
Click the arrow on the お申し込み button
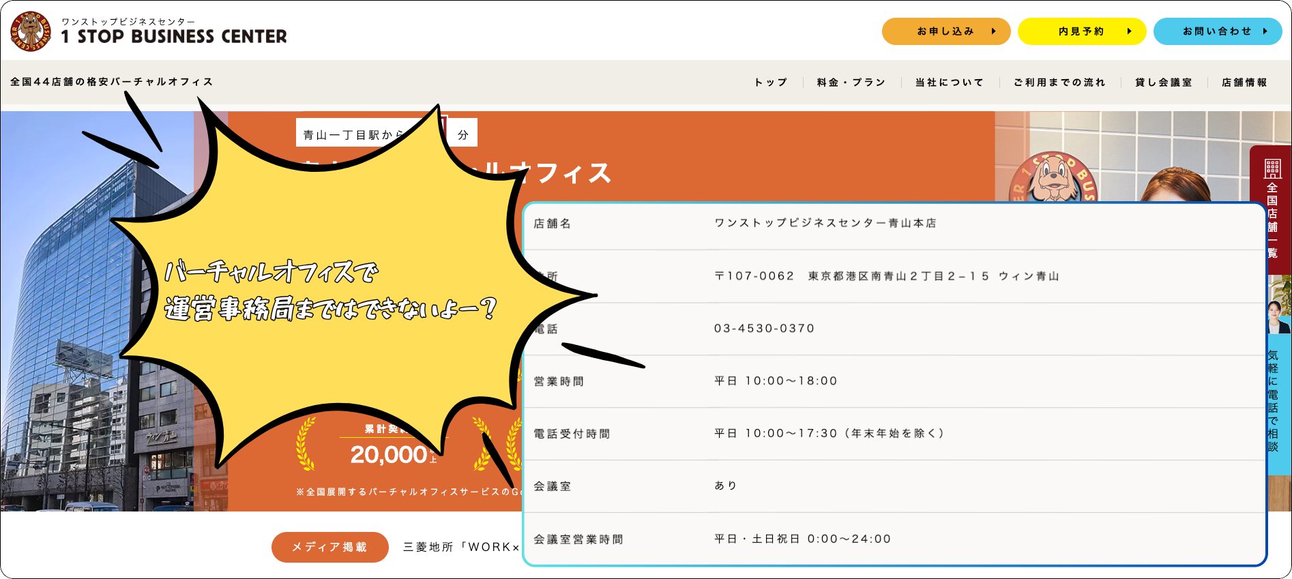tap(993, 31)
